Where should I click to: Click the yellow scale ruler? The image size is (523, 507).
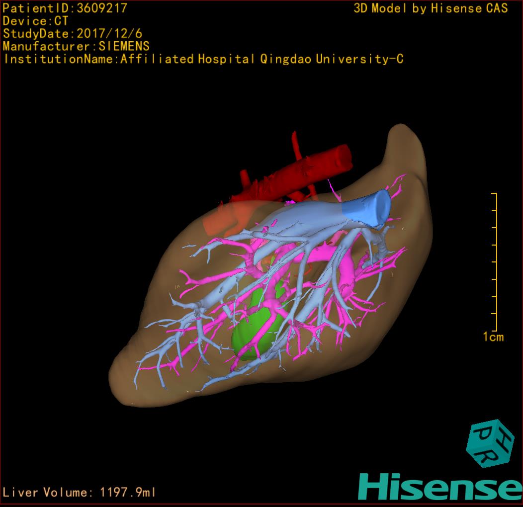[x=495, y=262]
